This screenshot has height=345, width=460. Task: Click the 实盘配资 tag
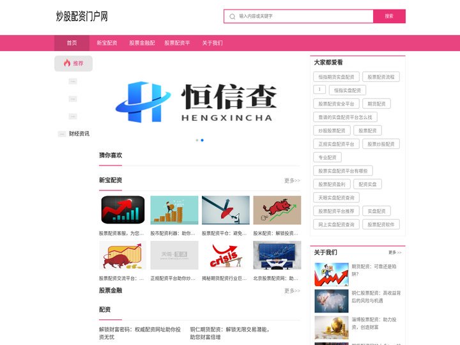377,211
